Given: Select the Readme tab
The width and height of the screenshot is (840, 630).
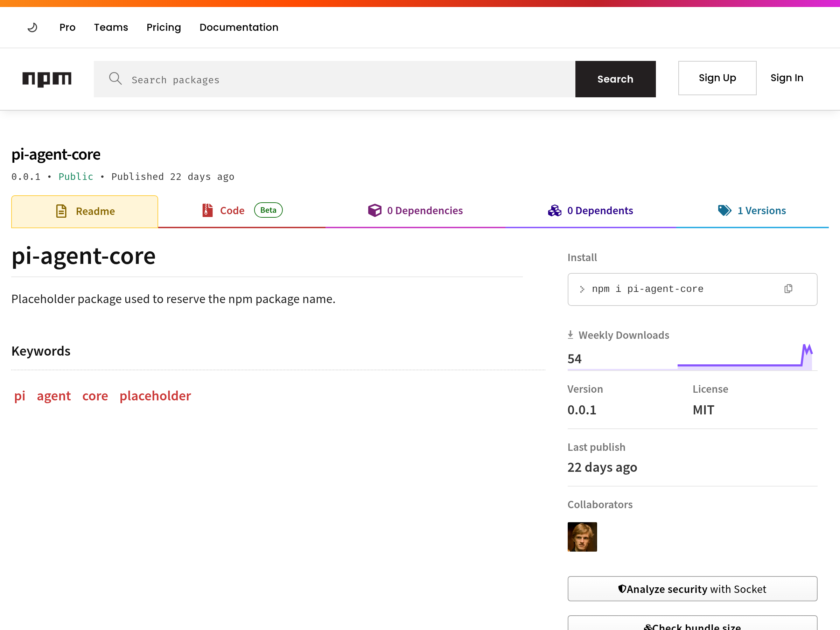Looking at the screenshot, I should click(85, 211).
